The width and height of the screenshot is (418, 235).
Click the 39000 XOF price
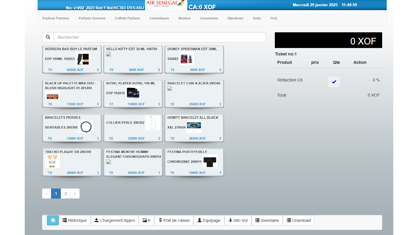[x=198, y=173]
